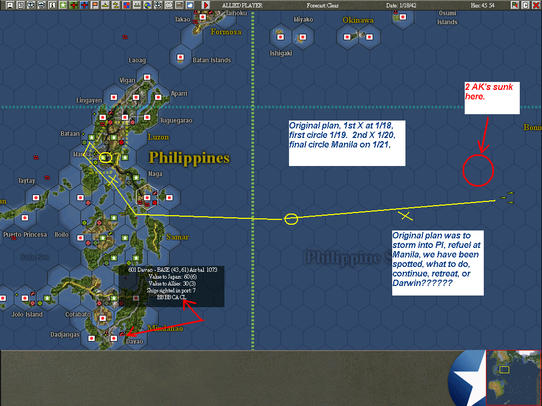Select the Taytay Japanese base flag
This screenshot has height=406, width=542.
click(x=35, y=198)
